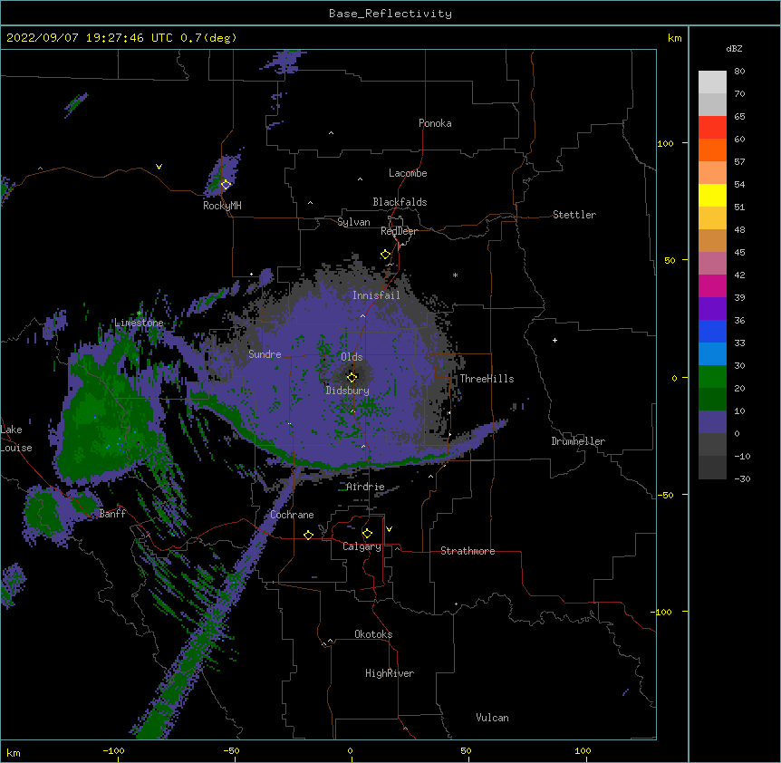Click the Didsbury label
Image resolution: width=781 pixels, height=763 pixels.
(348, 391)
